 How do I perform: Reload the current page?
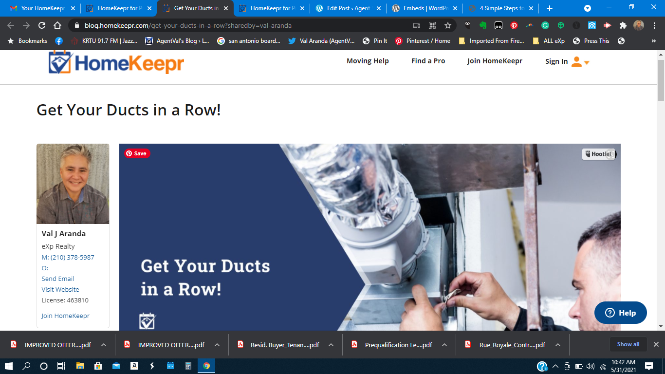pos(42,25)
